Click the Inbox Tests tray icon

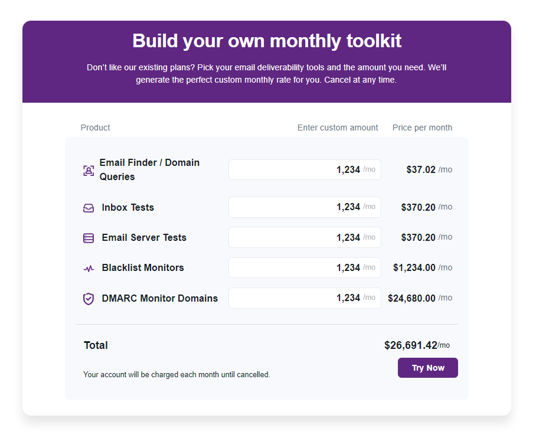click(x=89, y=208)
